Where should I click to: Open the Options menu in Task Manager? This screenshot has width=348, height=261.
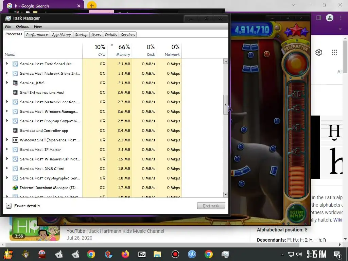(x=22, y=27)
